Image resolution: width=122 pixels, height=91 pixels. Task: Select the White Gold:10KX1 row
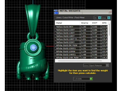click(81, 48)
